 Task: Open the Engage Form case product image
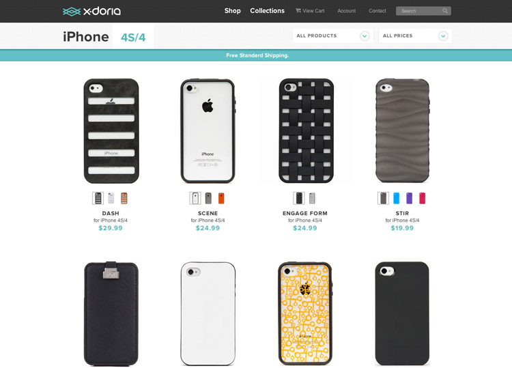click(x=306, y=130)
